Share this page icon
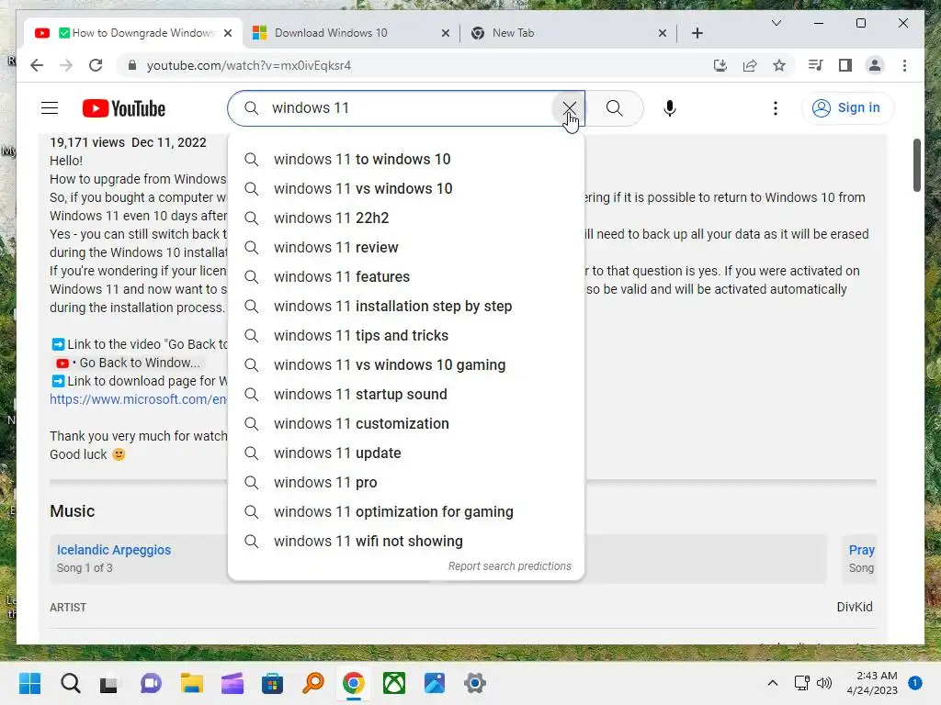The height and width of the screenshot is (705, 941). [750, 65]
